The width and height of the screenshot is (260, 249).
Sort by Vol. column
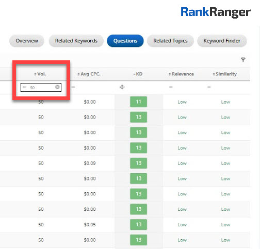(40, 74)
